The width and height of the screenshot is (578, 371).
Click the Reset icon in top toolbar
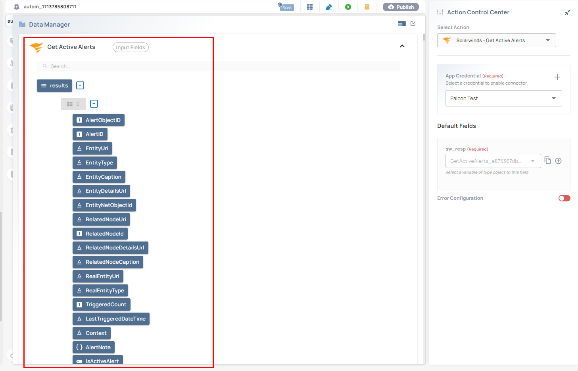pos(286,7)
